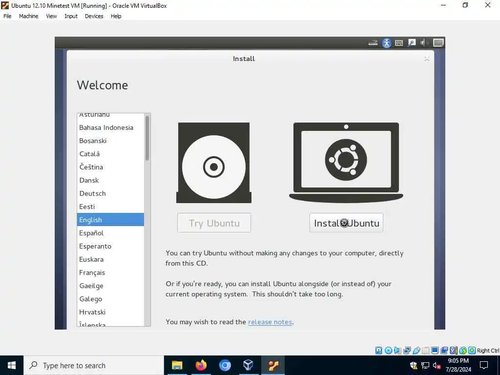
Task: Click the magnifier icon in Ubuntu top panel
Action: pyautogui.click(x=412, y=43)
